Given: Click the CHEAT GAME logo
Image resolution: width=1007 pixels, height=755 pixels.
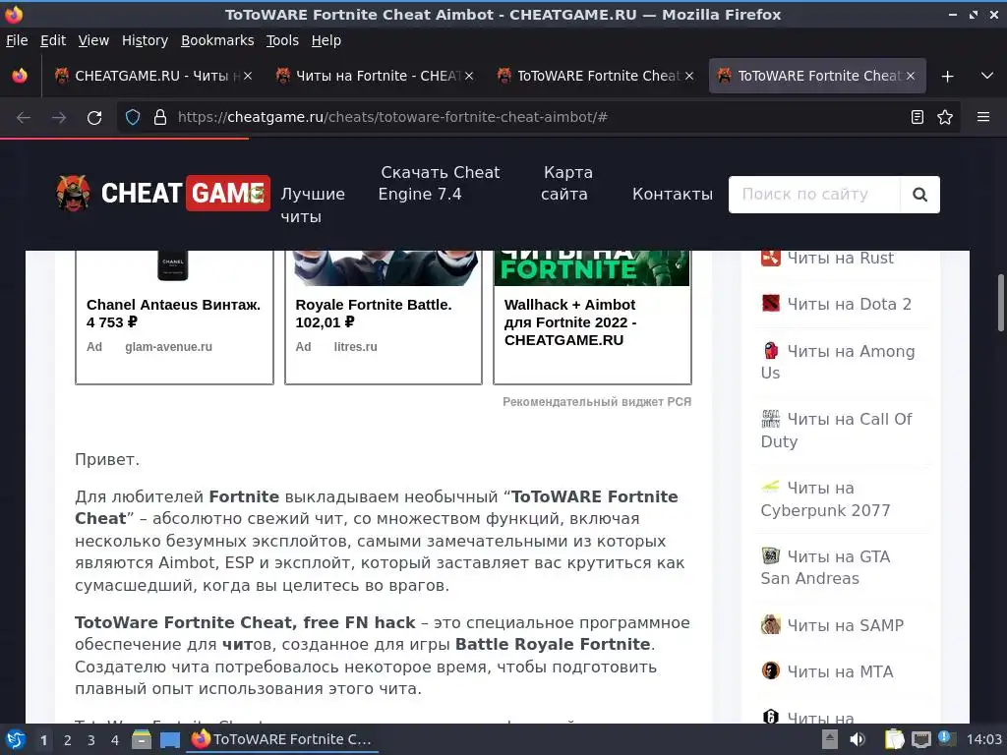Looking at the screenshot, I should 163,193.
